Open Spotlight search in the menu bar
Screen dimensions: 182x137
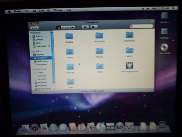[173, 8]
